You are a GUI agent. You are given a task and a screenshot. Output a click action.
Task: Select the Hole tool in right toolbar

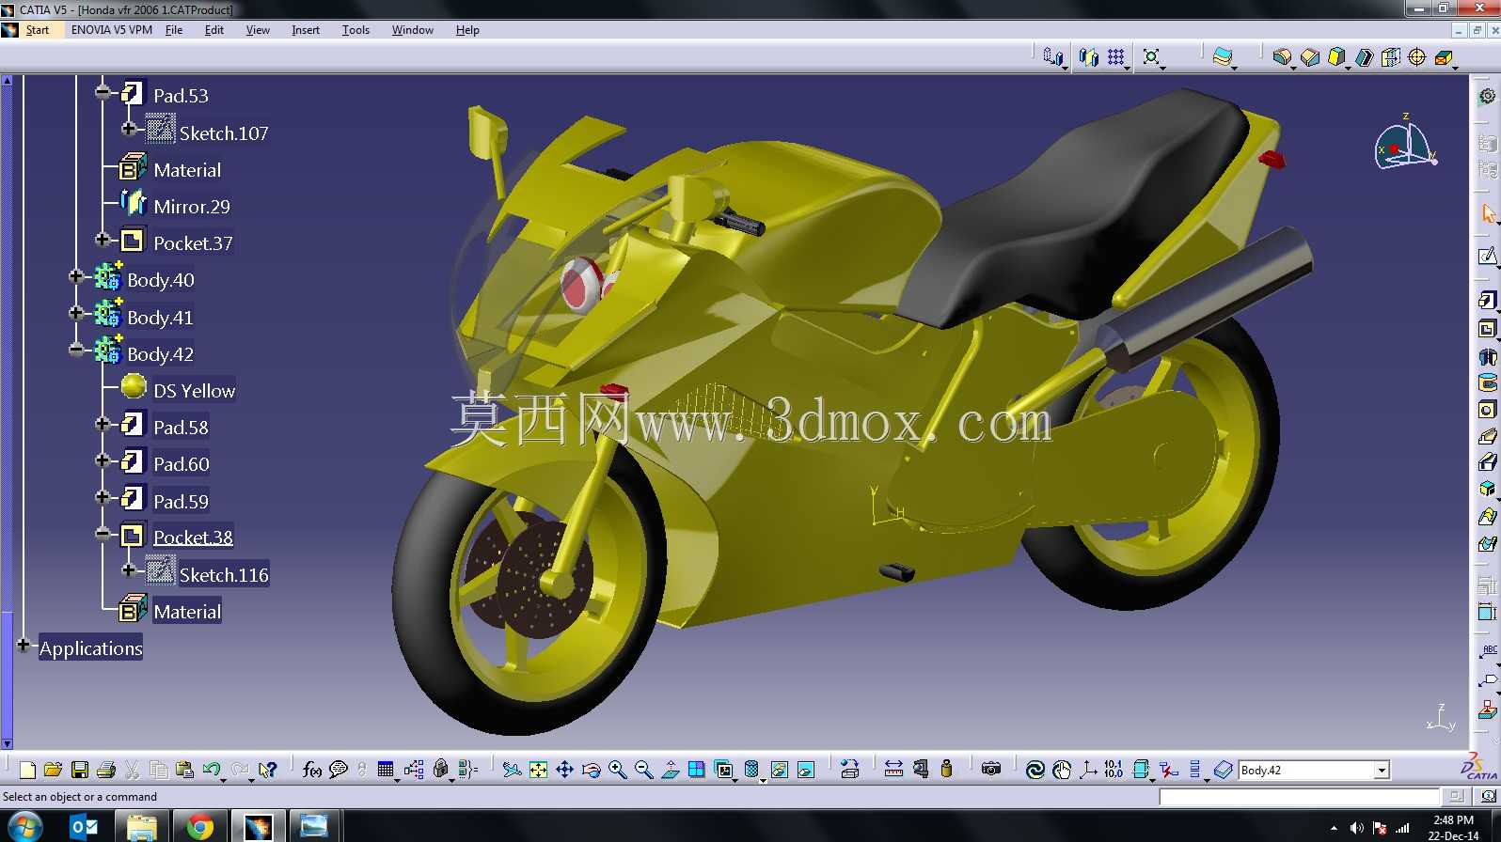pyautogui.click(x=1487, y=410)
